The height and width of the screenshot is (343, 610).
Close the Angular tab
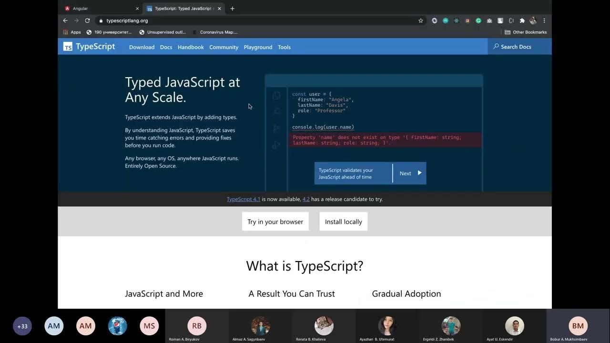coord(137,9)
